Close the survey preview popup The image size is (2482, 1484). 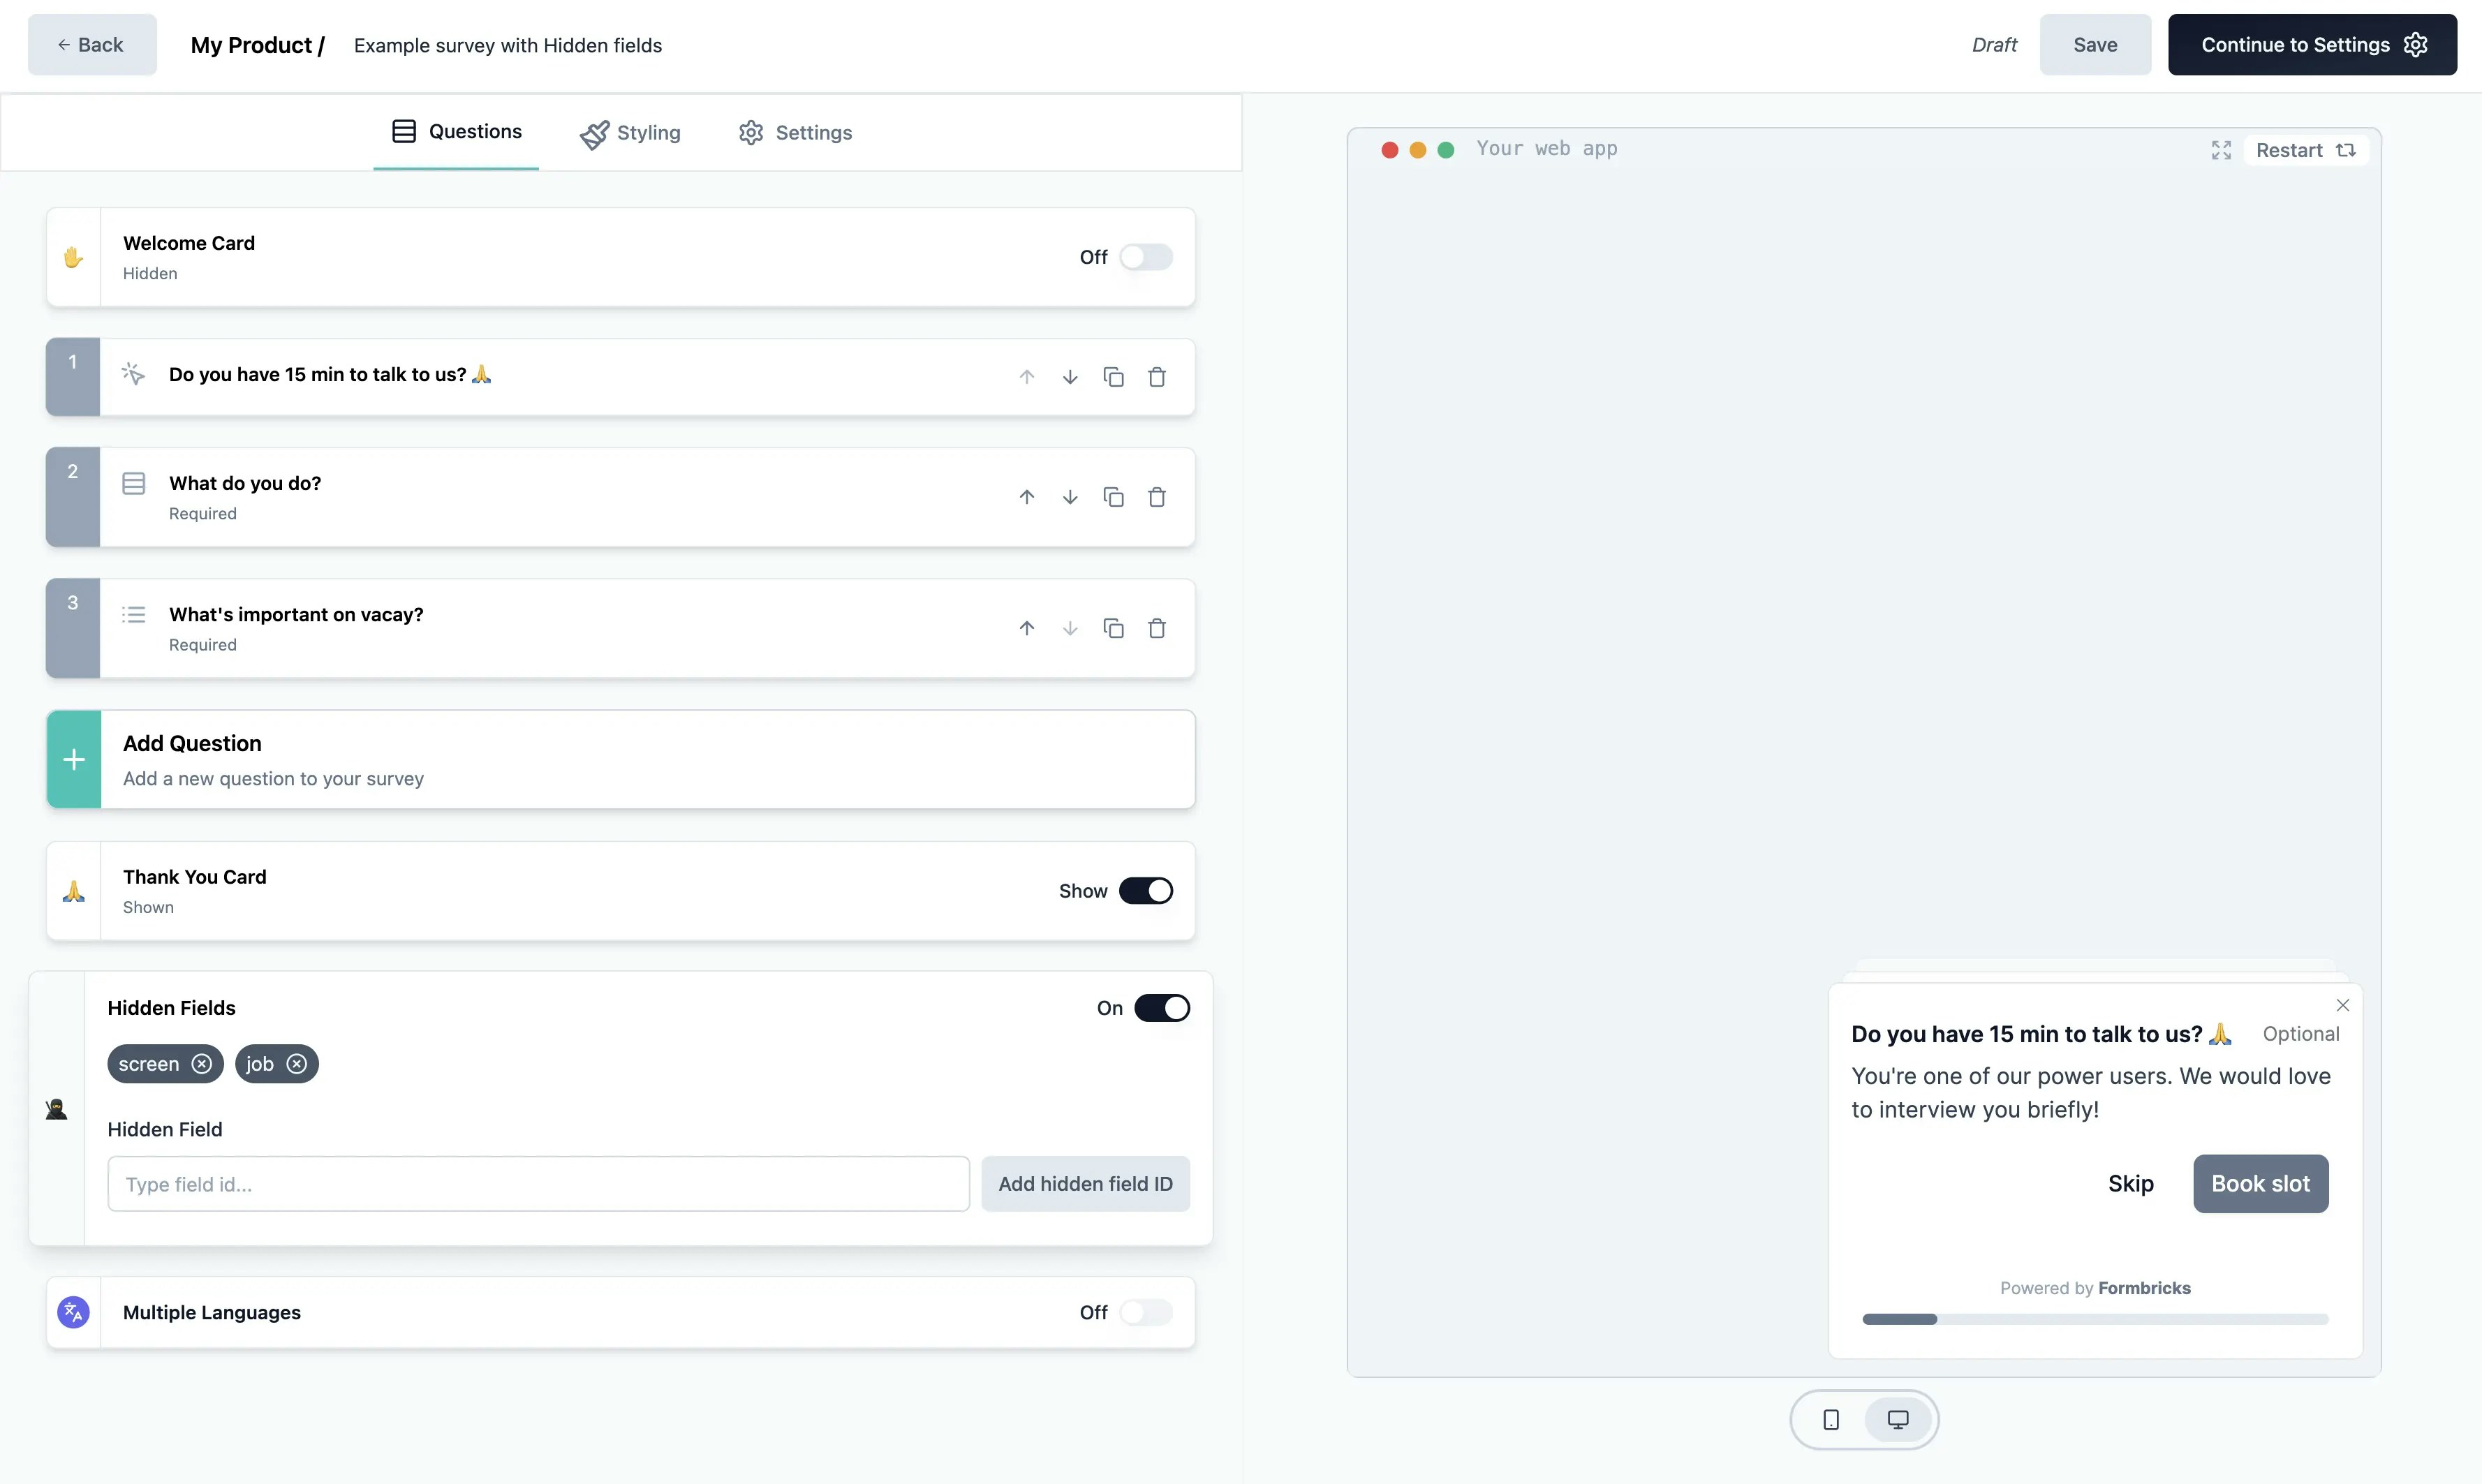click(2343, 1005)
